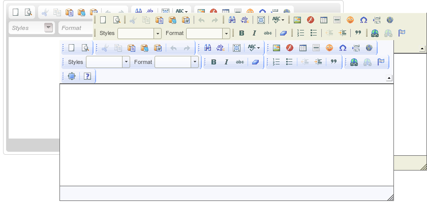
Task: Insert special character in green editor
Action: click(x=363, y=20)
